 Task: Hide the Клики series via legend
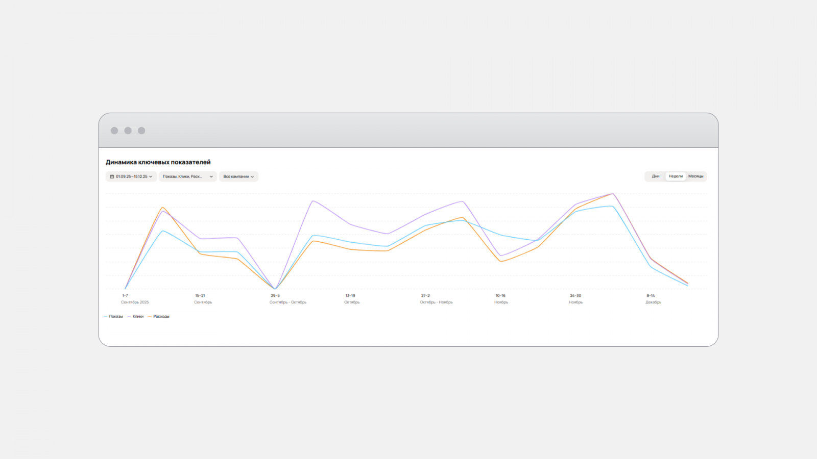coord(138,317)
